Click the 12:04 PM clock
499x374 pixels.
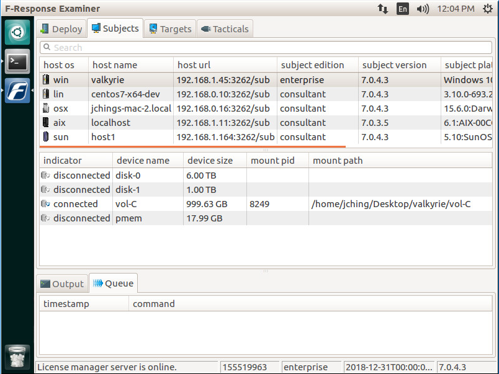point(456,9)
